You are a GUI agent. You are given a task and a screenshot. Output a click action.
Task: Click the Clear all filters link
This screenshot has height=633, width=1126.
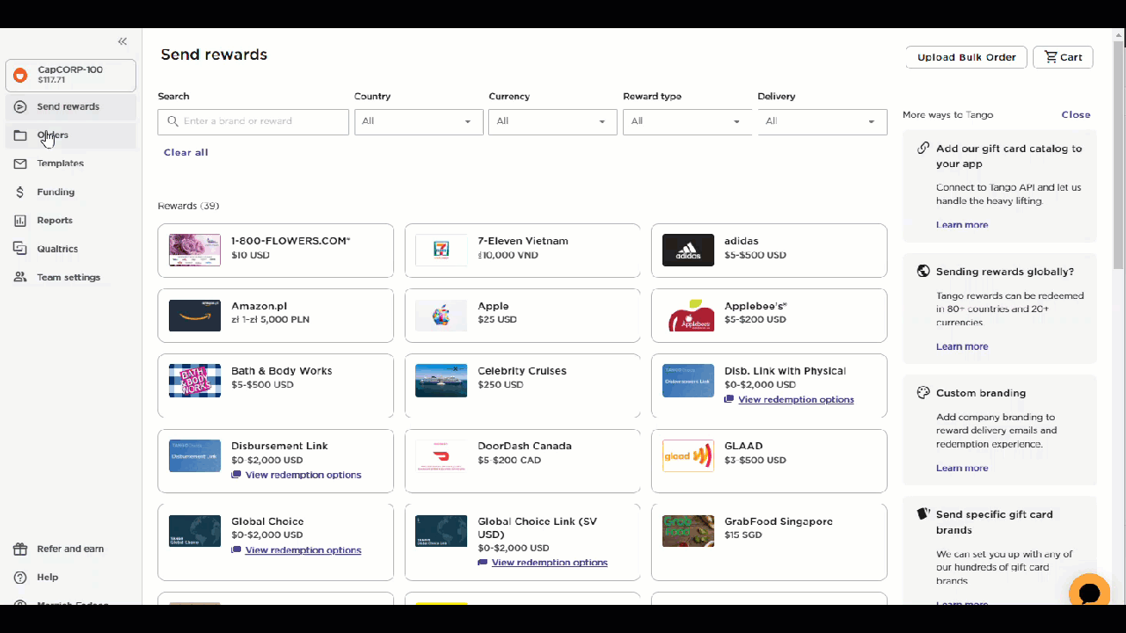[x=186, y=152]
